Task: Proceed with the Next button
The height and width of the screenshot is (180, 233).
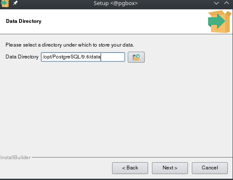Action: tap(170, 168)
